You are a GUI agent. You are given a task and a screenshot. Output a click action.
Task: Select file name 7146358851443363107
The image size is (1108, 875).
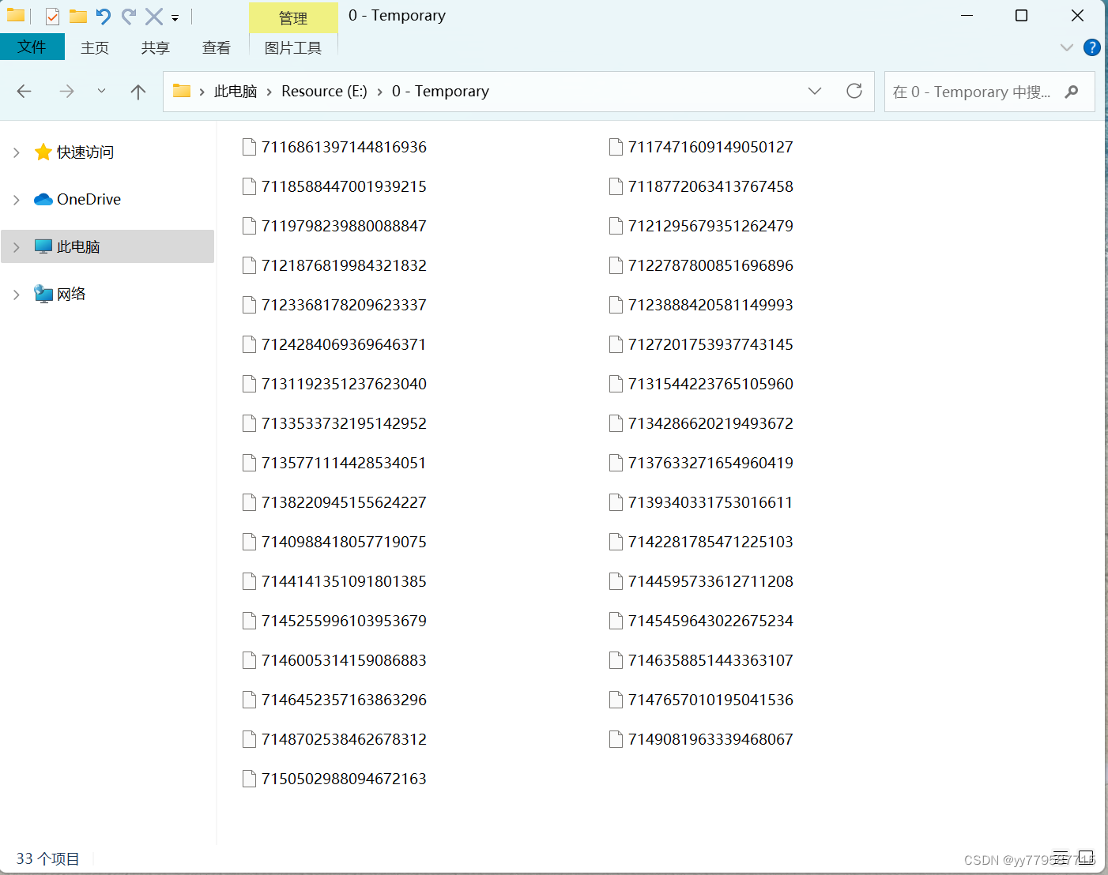click(x=710, y=660)
